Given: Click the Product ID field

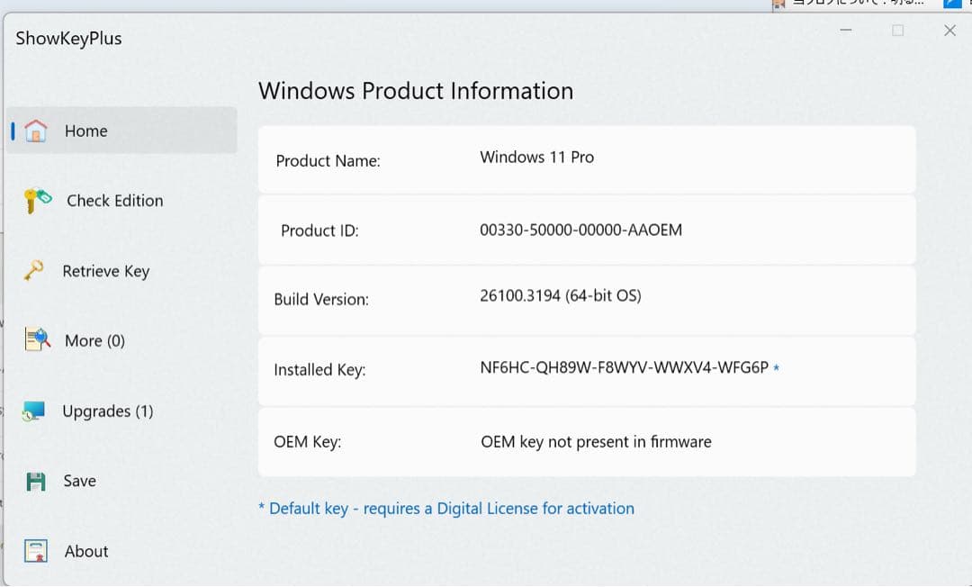Looking at the screenshot, I should point(586,230).
